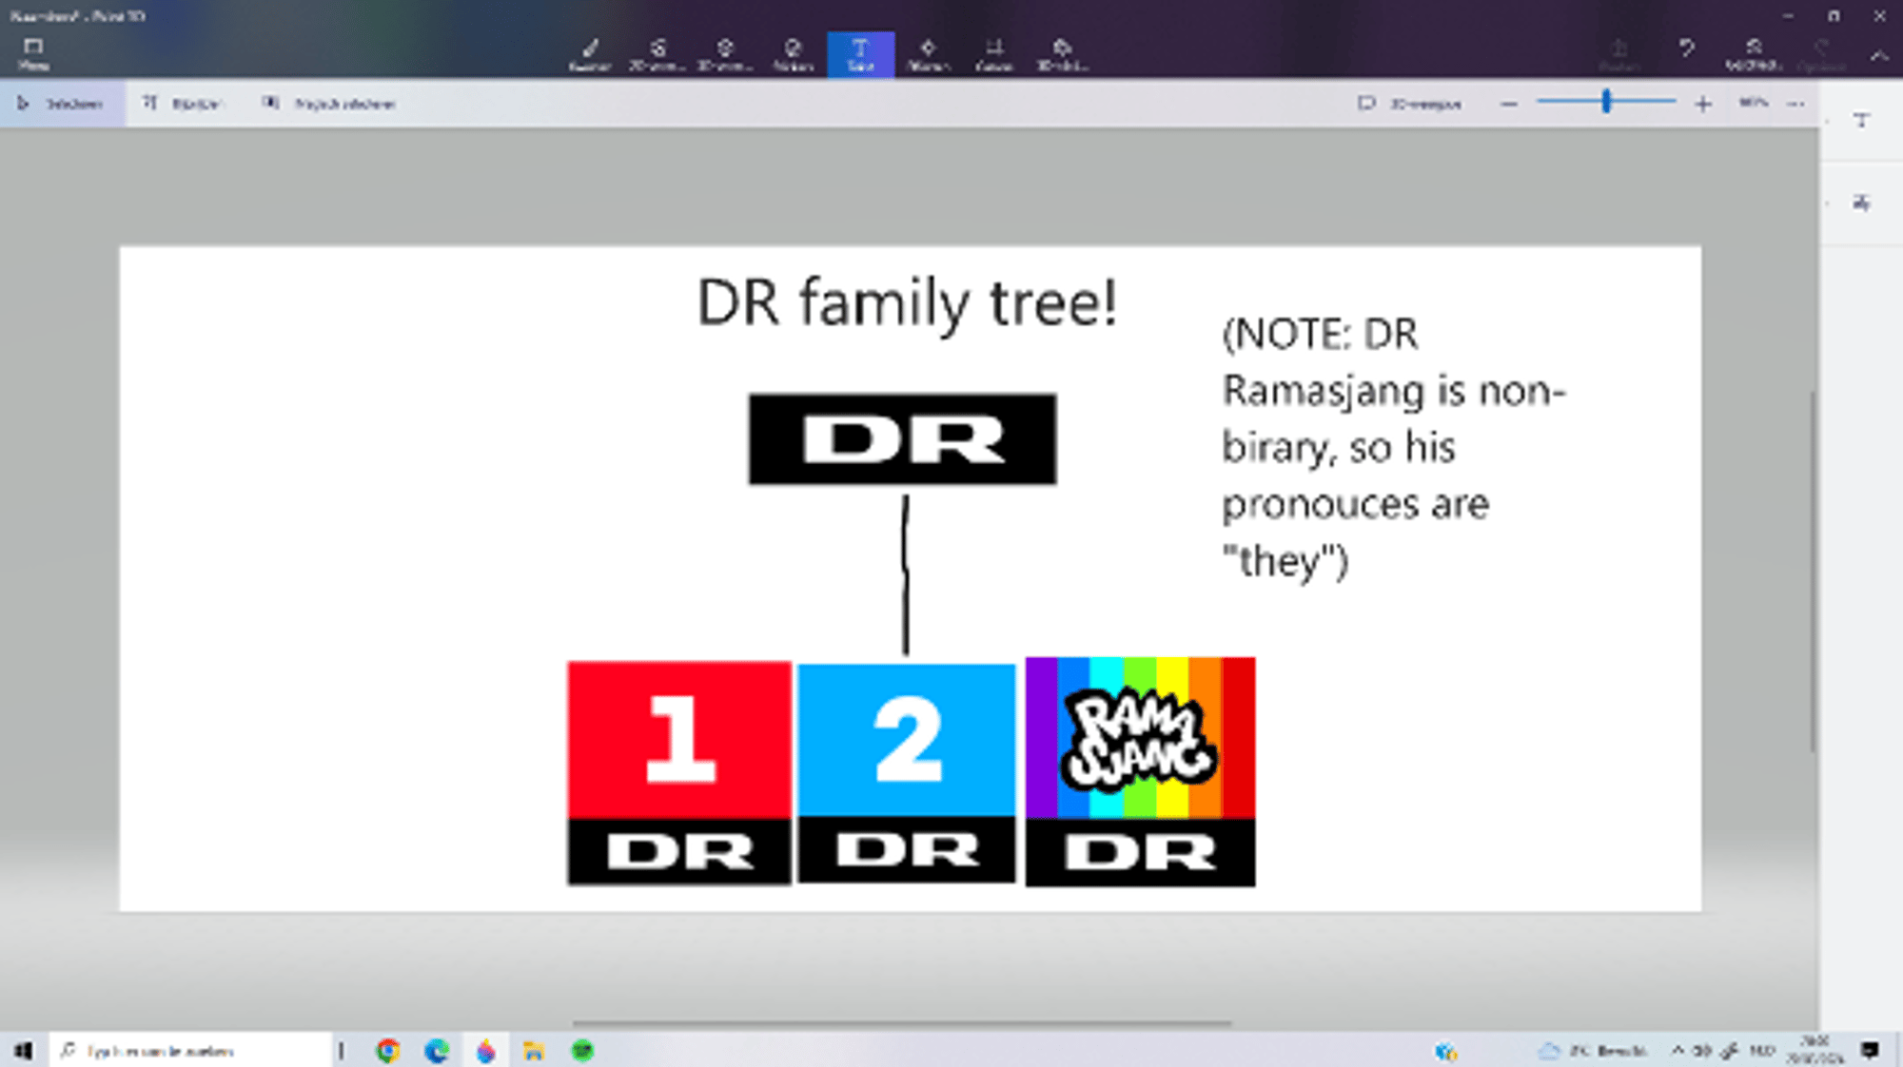Click the zoom in plus button

pyautogui.click(x=1703, y=104)
